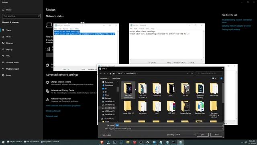Image resolution: width=257 pixels, height=145 pixels.
Task: Click the Search Local Disk box
Action: pyautogui.click(x=209, y=73)
